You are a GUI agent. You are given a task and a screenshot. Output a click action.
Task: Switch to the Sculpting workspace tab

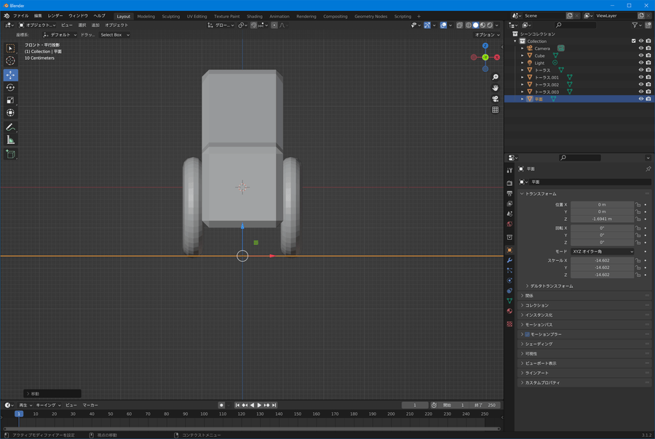point(170,16)
